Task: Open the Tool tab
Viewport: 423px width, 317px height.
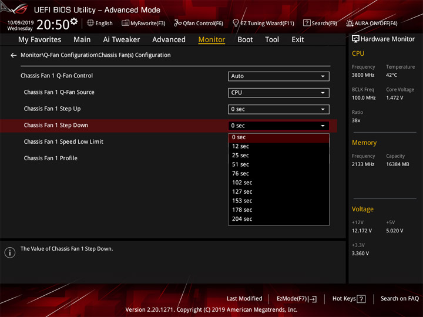Action: [x=272, y=40]
